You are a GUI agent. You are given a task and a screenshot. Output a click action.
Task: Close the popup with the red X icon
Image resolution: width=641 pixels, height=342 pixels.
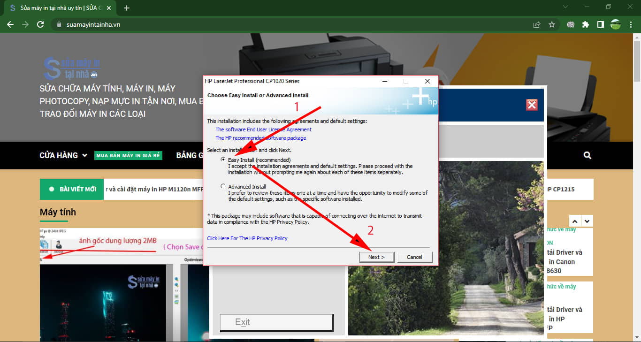[x=532, y=105]
